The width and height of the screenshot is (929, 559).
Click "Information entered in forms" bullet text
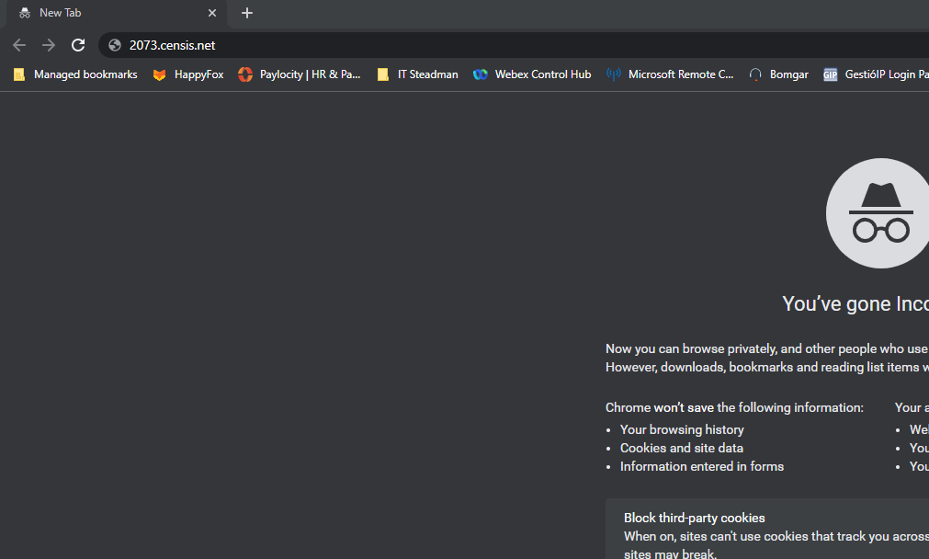point(702,466)
